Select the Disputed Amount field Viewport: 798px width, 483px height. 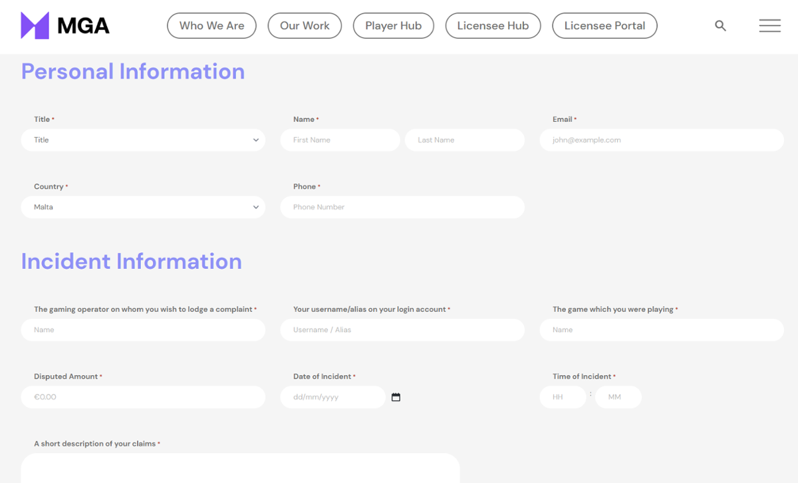coord(143,397)
